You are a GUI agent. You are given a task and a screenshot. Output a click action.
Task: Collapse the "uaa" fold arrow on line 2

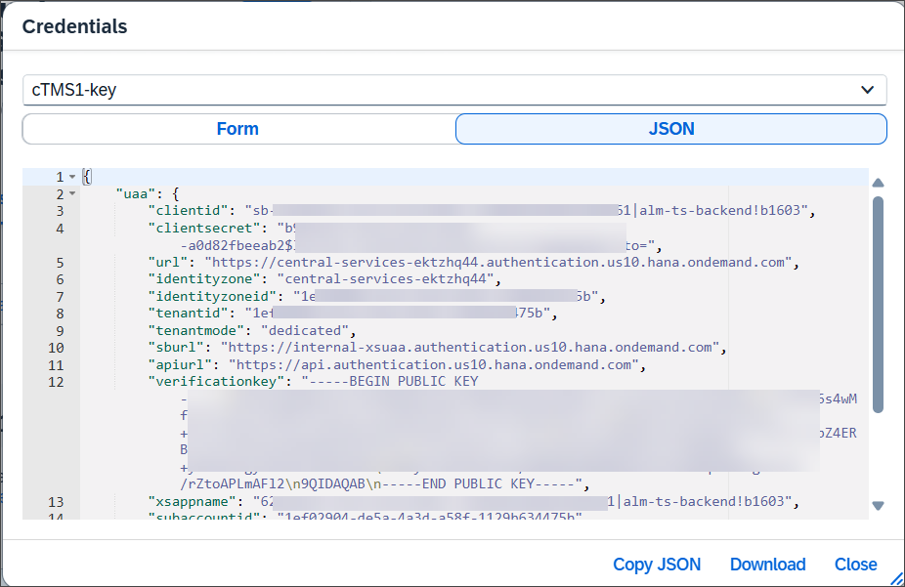click(x=72, y=193)
